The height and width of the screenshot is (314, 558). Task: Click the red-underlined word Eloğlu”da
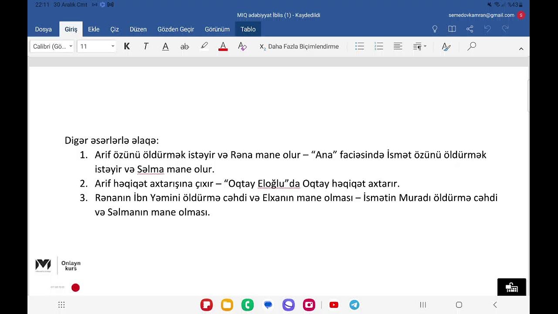279,184
